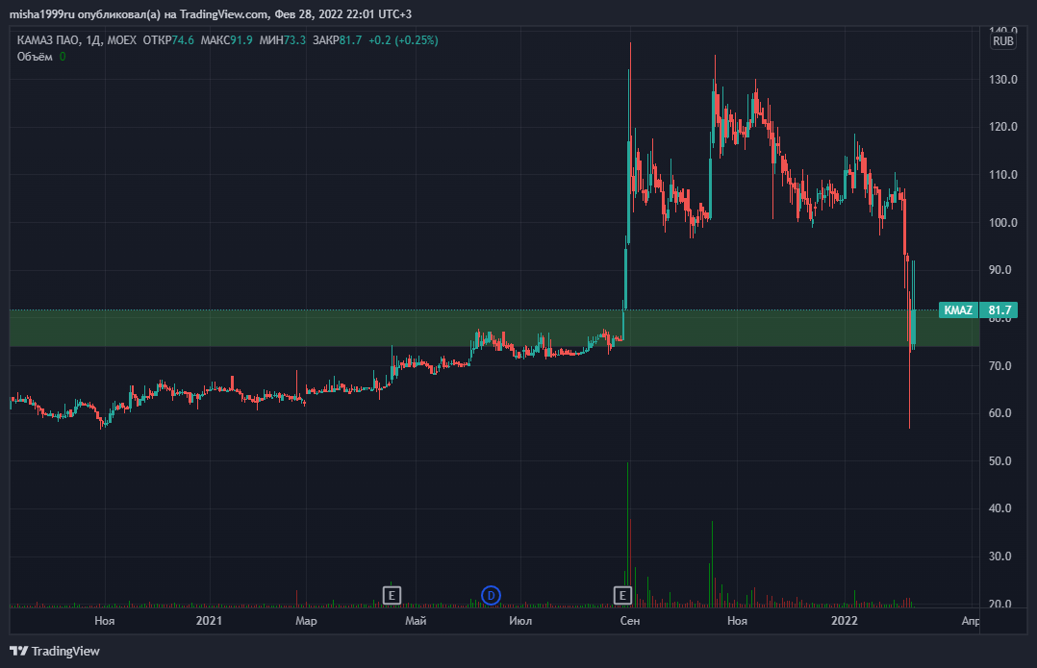The width and height of the screenshot is (1037, 668).
Task: Click the RUB currency label
Action: 1002,41
